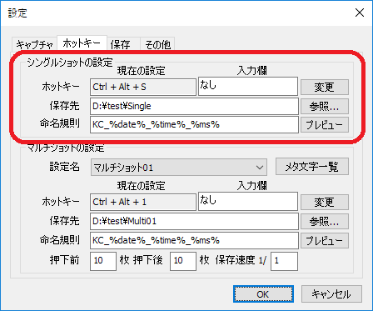
Task: Open the メタ文字一覧 list
Action: coord(312,167)
